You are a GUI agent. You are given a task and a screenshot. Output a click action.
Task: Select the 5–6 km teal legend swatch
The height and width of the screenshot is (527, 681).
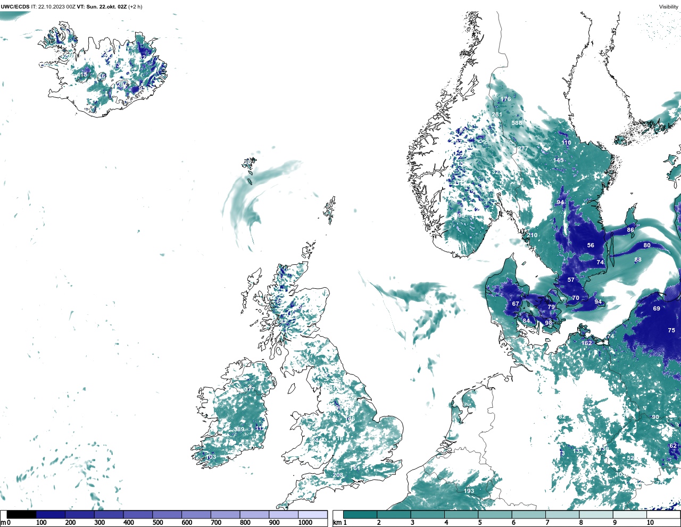coord(495,515)
